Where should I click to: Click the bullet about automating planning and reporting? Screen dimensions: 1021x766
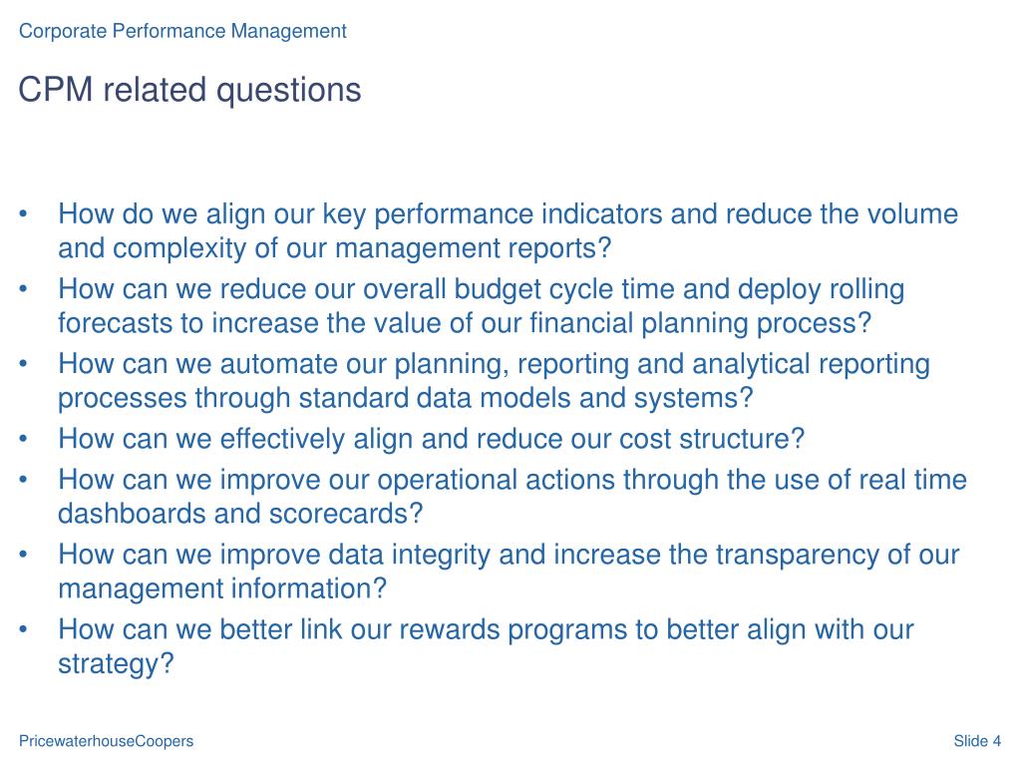[494, 381]
